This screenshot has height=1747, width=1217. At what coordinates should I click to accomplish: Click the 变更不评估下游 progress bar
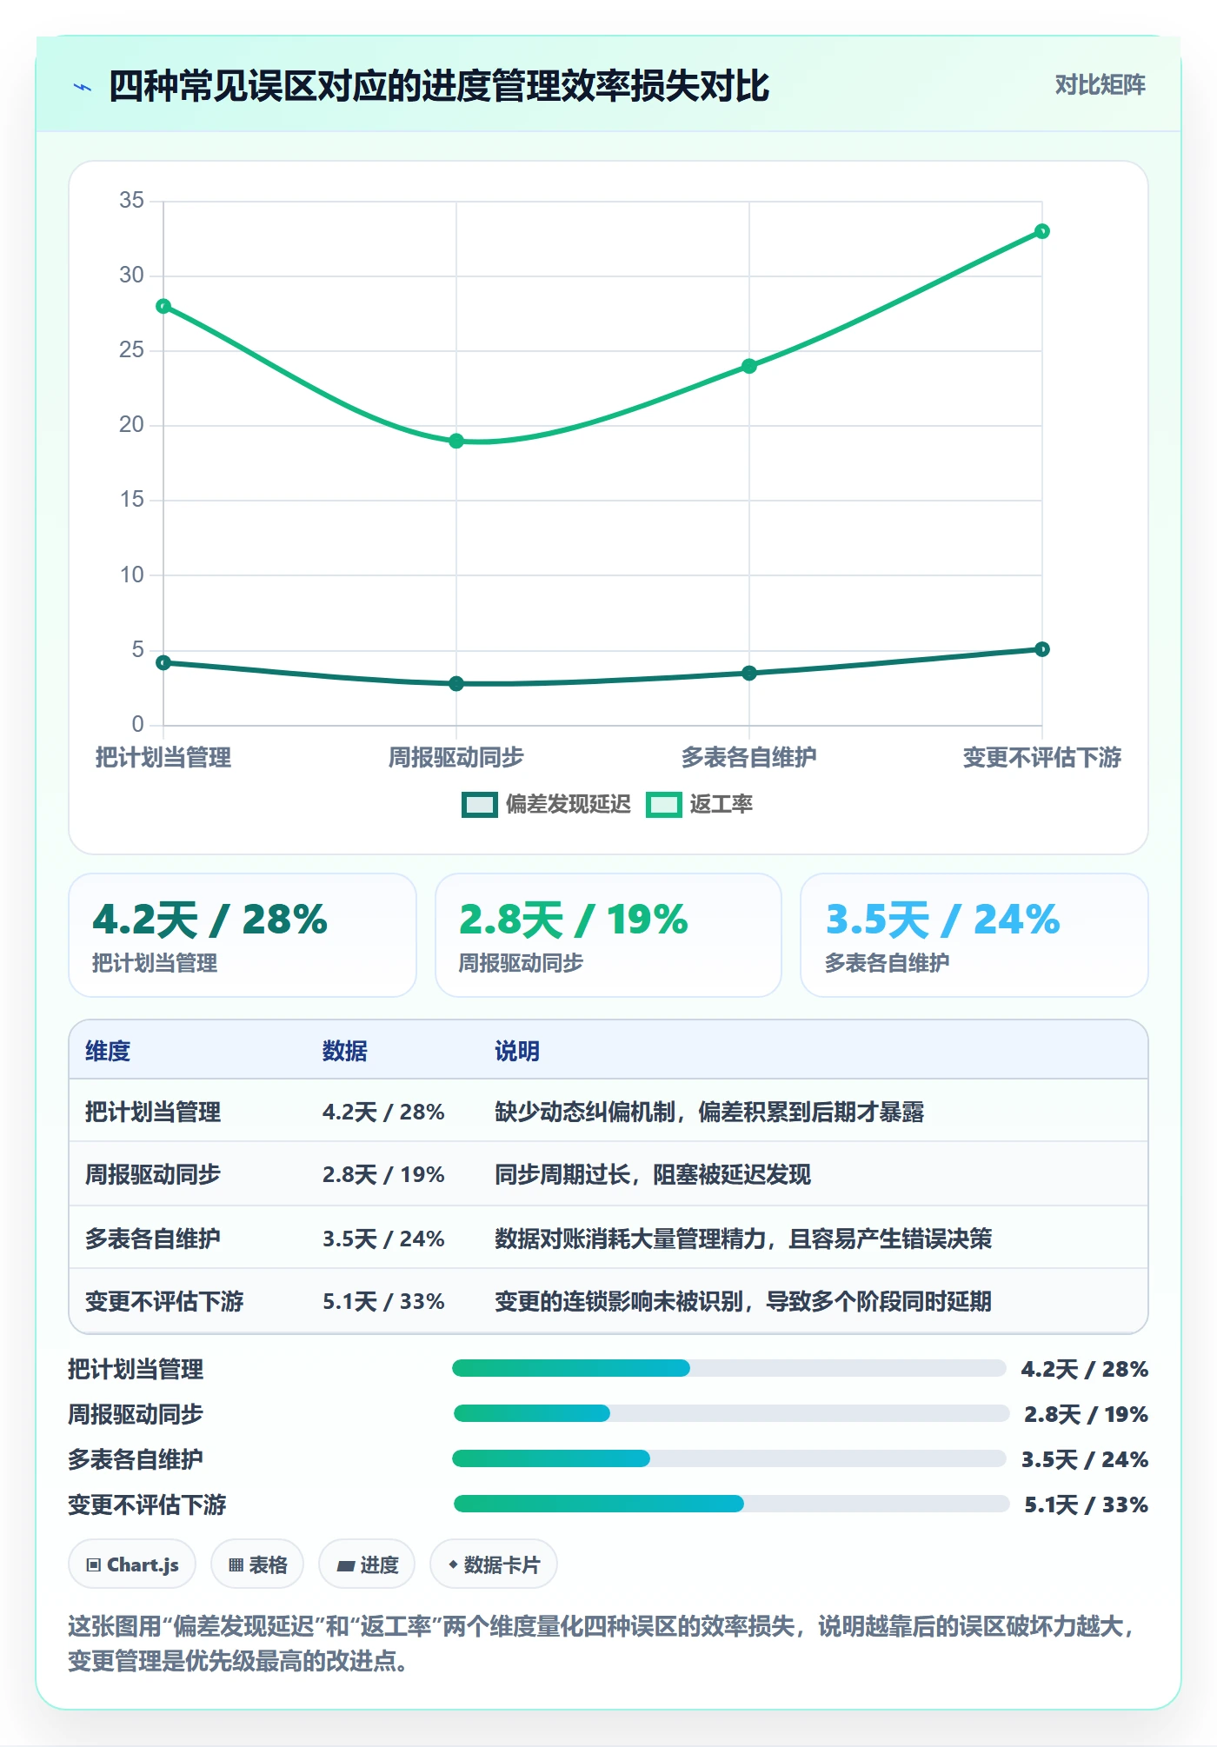tap(731, 1504)
